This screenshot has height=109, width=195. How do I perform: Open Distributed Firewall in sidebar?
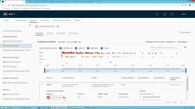(14, 41)
